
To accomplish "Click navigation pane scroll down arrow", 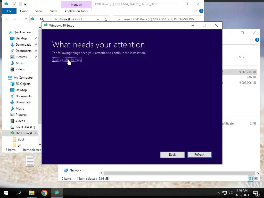I will point(40,145).
